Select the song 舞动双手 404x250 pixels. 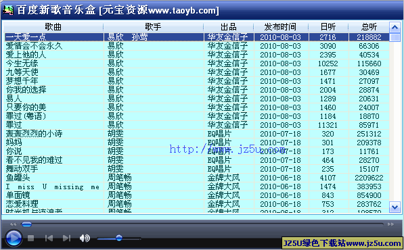[22, 169]
